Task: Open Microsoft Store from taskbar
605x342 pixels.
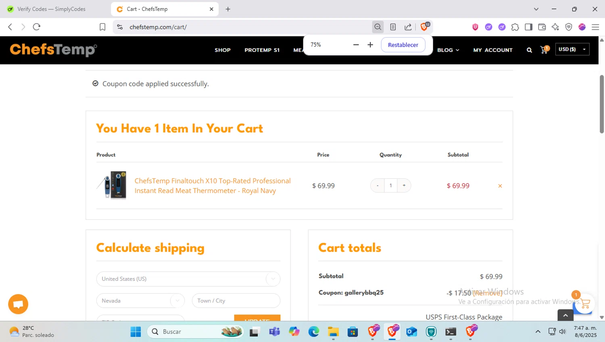Action: 353,332
